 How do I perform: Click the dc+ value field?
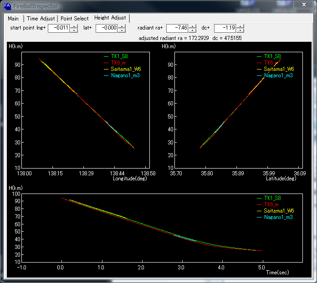pyautogui.click(x=225, y=28)
